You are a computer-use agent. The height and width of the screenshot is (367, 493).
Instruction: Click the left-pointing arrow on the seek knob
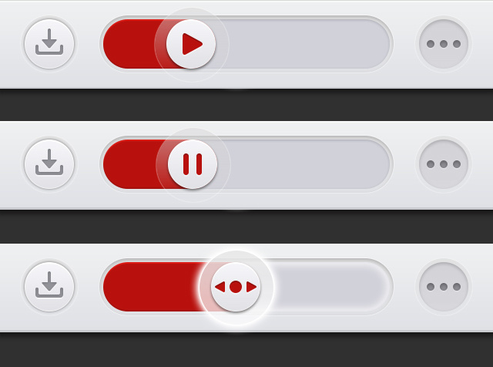(x=220, y=287)
